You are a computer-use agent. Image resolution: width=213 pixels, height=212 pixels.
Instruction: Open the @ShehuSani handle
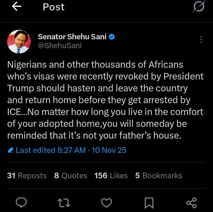point(60,46)
